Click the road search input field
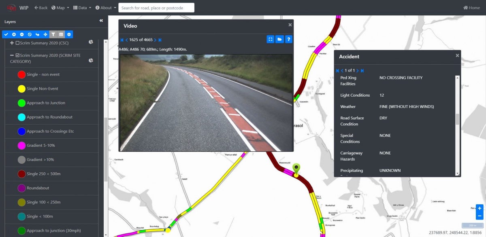This screenshot has width=486, height=237. [x=156, y=8]
